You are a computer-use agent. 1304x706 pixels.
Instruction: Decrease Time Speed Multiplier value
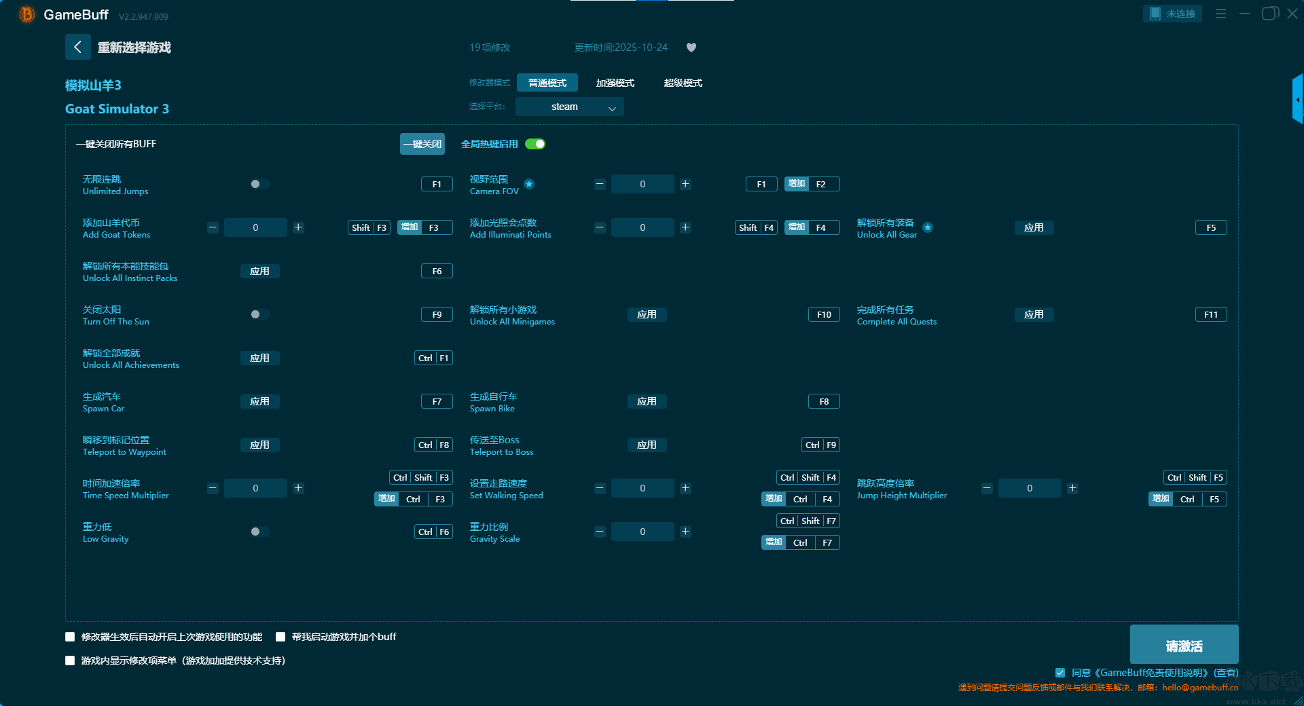213,488
